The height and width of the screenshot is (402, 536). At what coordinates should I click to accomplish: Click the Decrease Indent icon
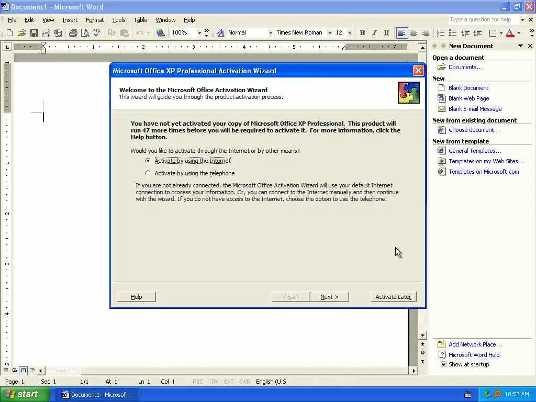[x=465, y=33]
